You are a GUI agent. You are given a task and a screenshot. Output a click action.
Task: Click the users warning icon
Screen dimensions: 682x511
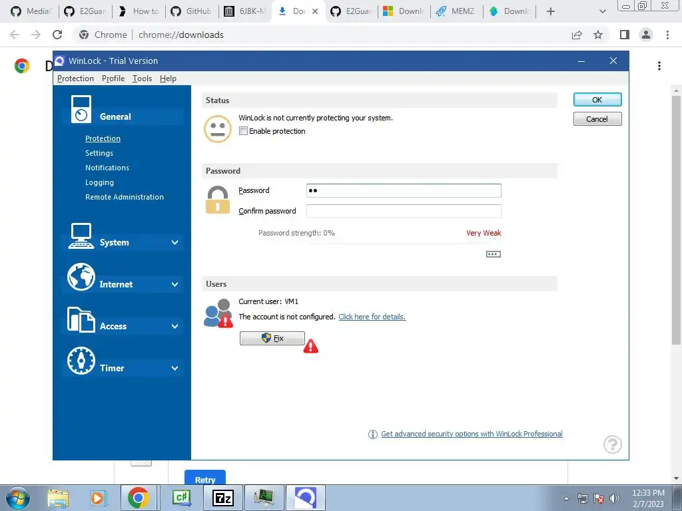point(218,313)
